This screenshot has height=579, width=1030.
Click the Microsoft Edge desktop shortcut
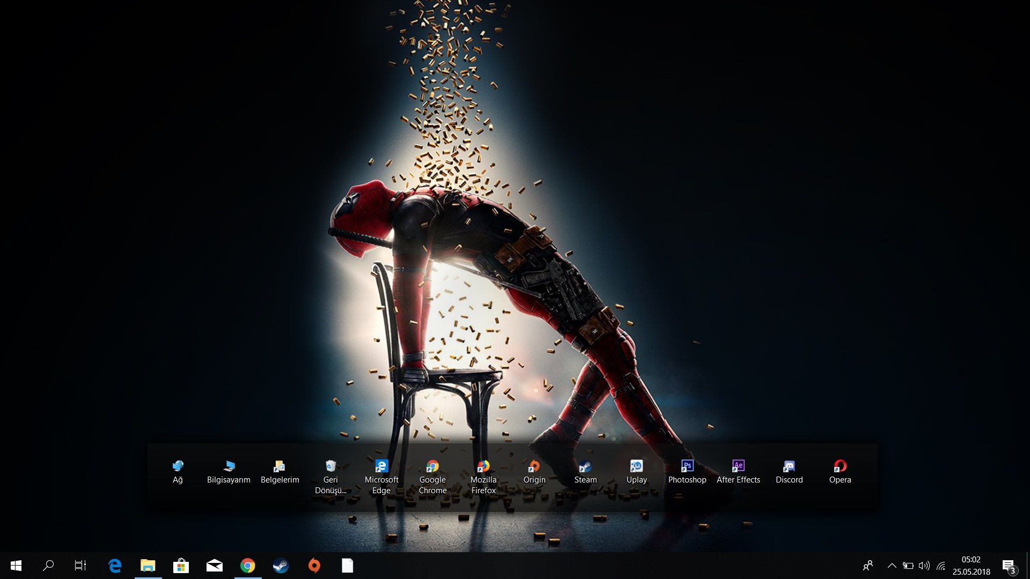pyautogui.click(x=381, y=466)
